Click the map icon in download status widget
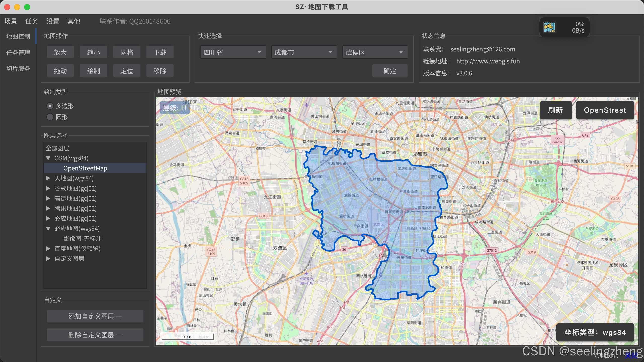Image resolution: width=644 pixels, height=362 pixels. (549, 27)
